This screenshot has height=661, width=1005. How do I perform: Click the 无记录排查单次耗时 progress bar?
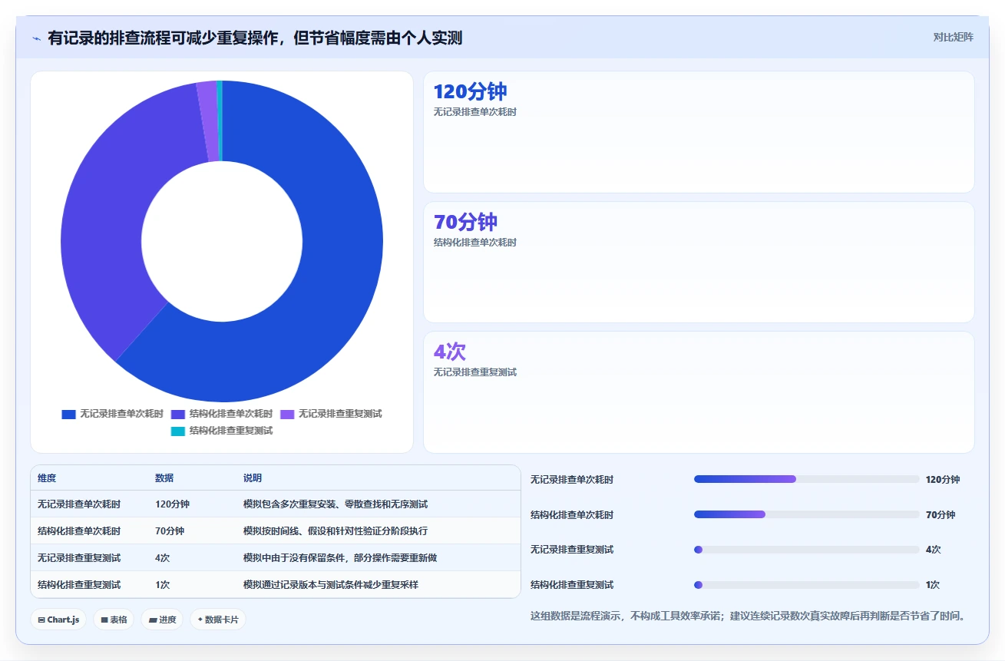[806, 479]
